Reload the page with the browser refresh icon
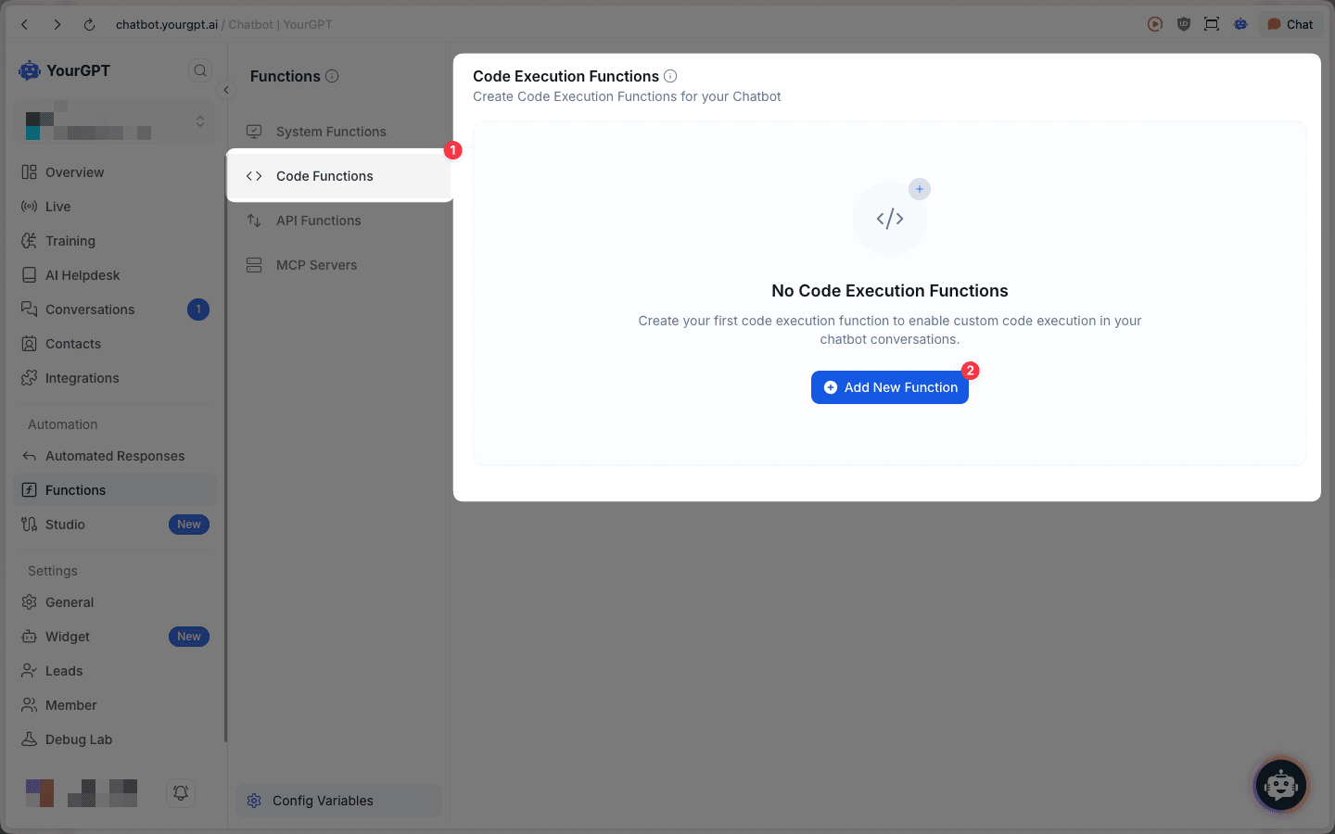The image size is (1335, 834). (x=89, y=25)
